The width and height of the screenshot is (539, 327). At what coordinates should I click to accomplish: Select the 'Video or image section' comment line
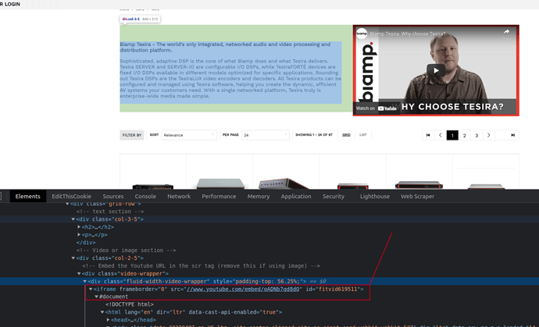point(127,250)
